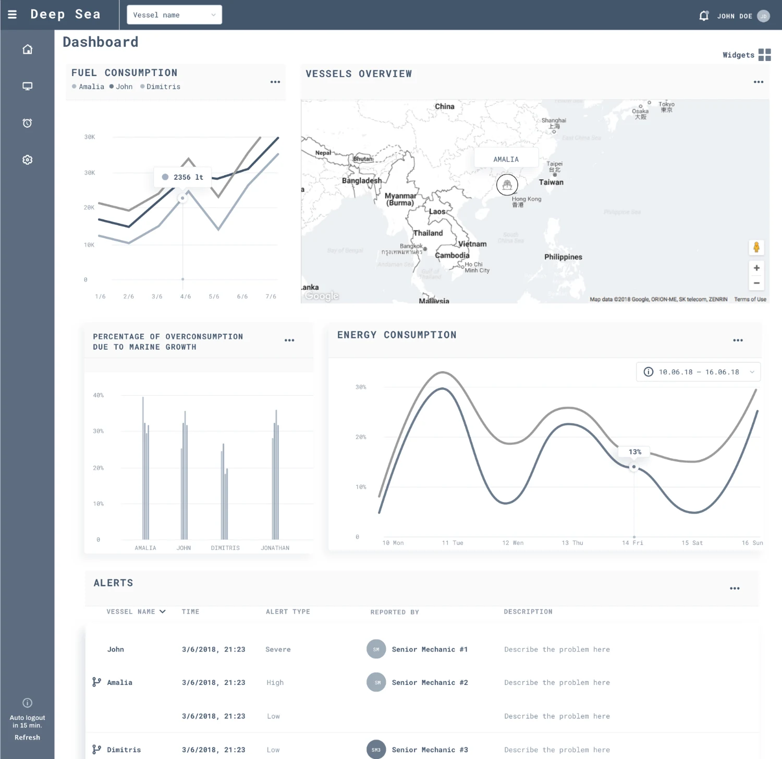Toggle Dimitris series in fuel legend

coord(161,87)
